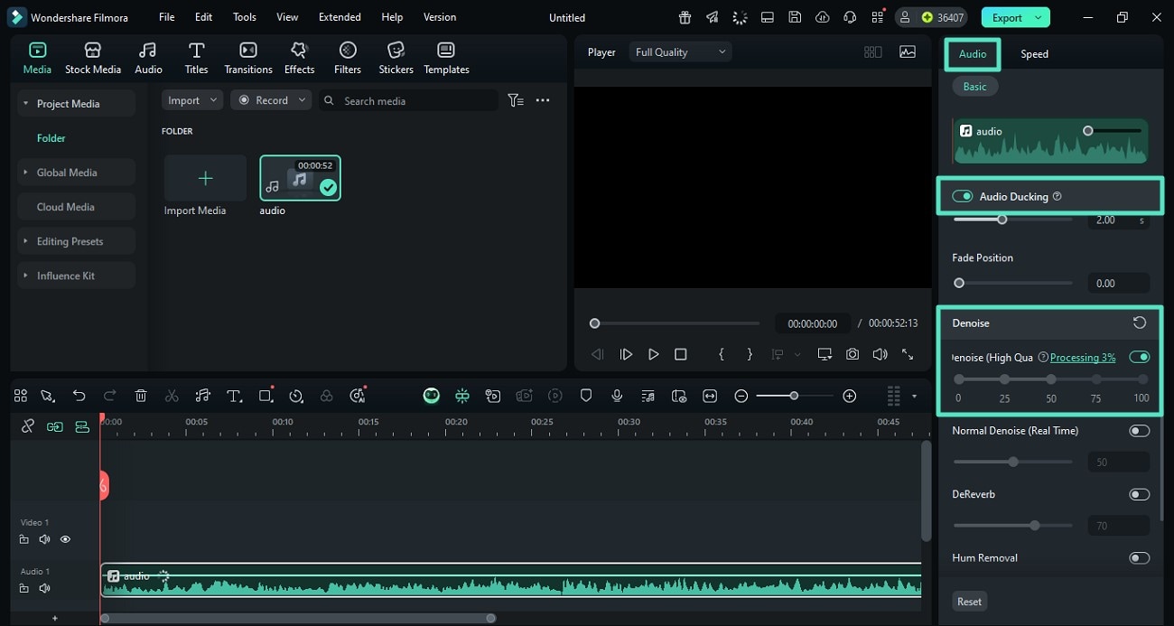Image resolution: width=1174 pixels, height=626 pixels.
Task: Open the Edit menu
Action: 203,17
